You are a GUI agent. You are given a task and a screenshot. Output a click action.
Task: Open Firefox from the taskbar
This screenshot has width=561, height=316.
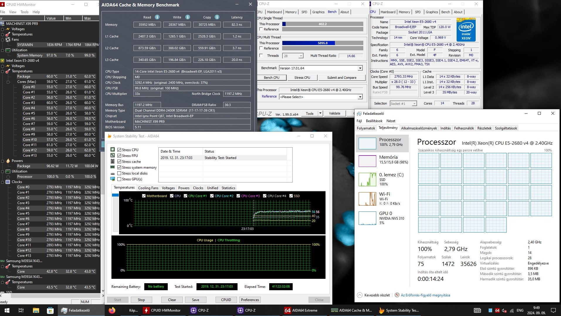coord(112,310)
